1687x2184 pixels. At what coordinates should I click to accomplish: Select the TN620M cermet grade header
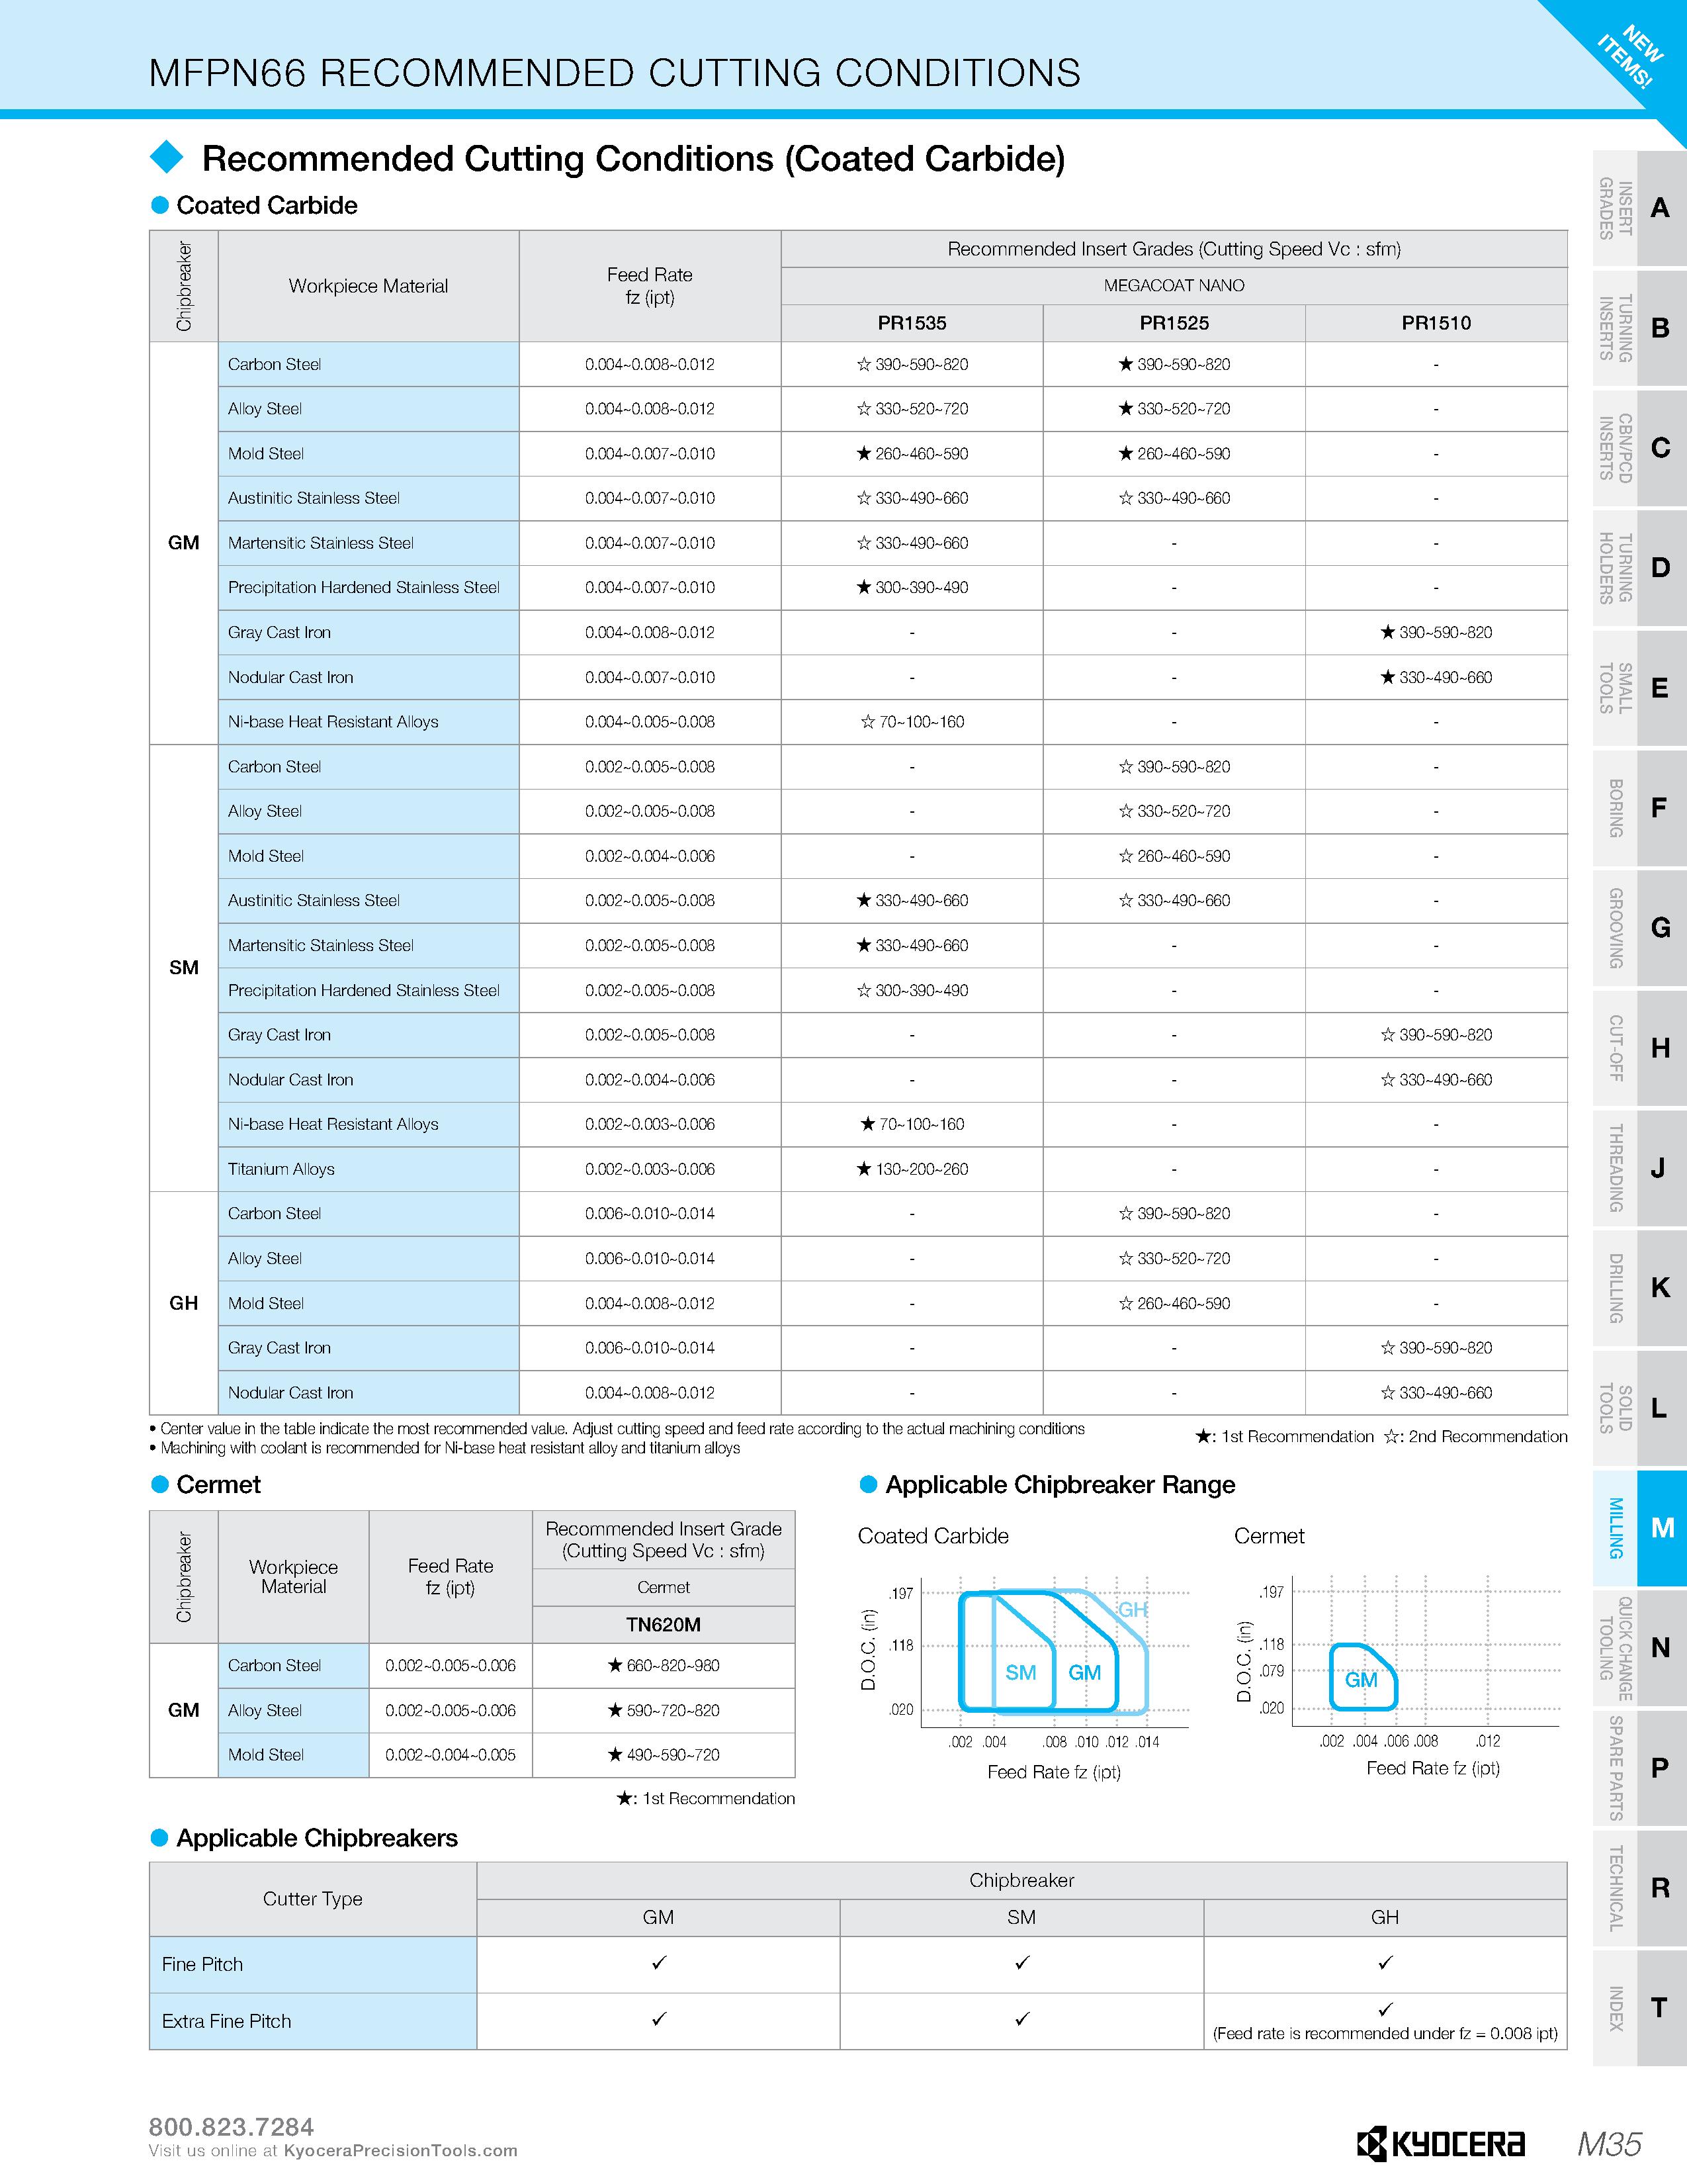click(x=664, y=1624)
